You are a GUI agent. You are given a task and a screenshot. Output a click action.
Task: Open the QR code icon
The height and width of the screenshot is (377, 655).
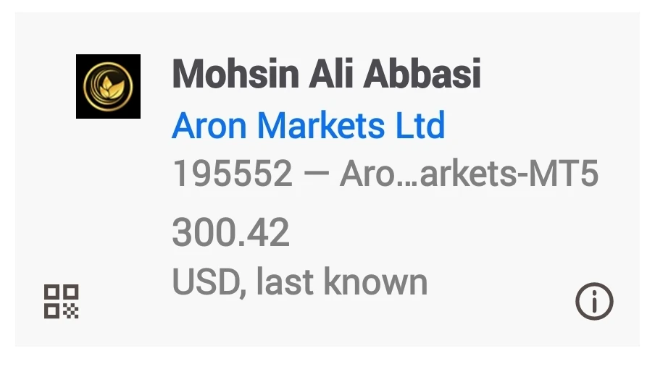(62, 302)
